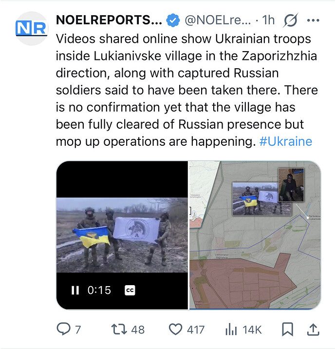Click the 0:15 video time indicator

tap(99, 290)
